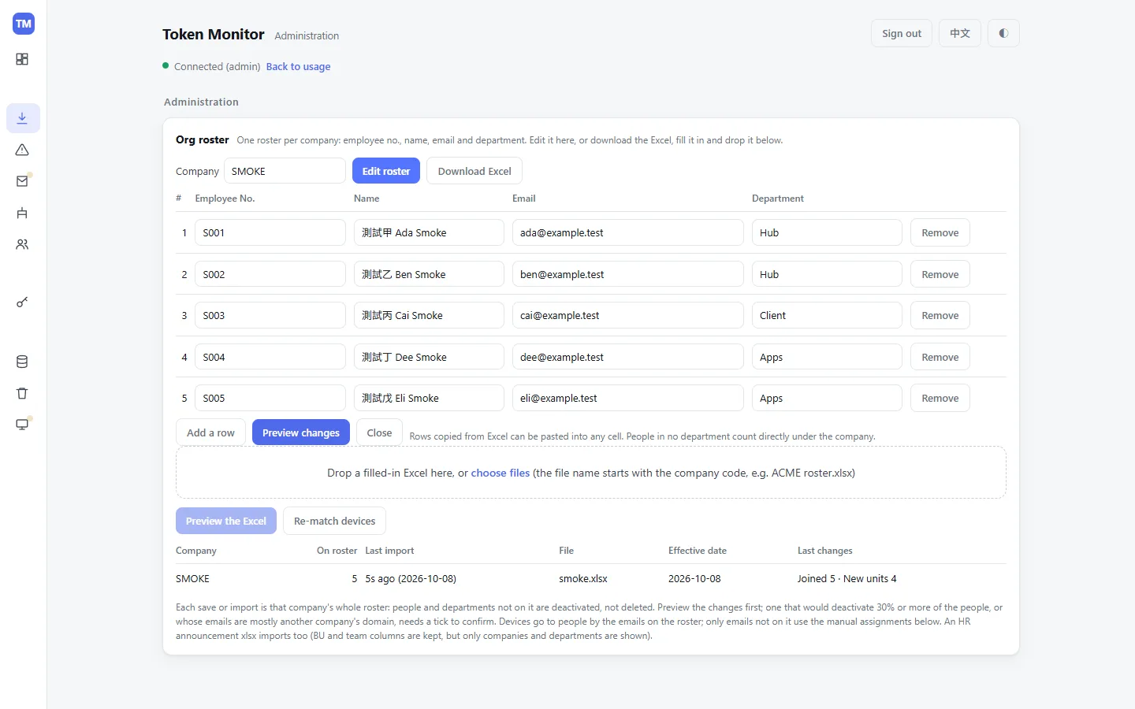1135x709 pixels.
Task: Click email field ada@example.test
Action: coord(628,232)
